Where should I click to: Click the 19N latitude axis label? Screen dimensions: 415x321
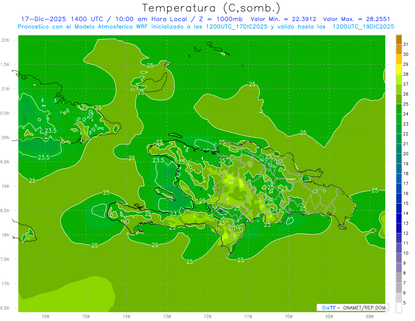[5, 186]
